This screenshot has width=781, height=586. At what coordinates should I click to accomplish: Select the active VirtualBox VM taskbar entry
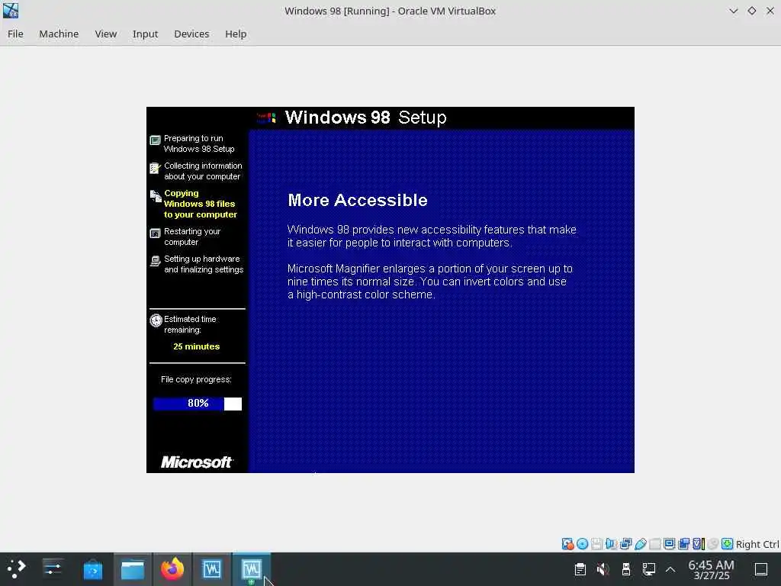[x=252, y=569]
